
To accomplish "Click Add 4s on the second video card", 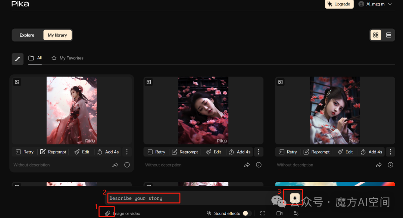I will (240, 152).
